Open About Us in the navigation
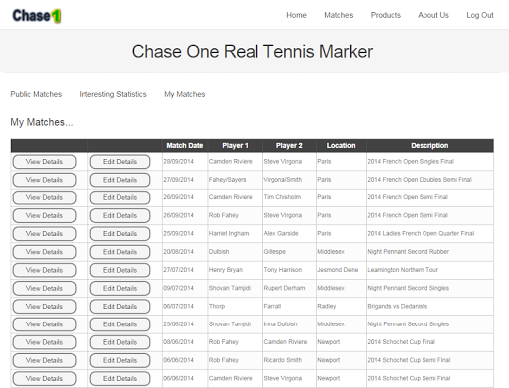 [433, 15]
